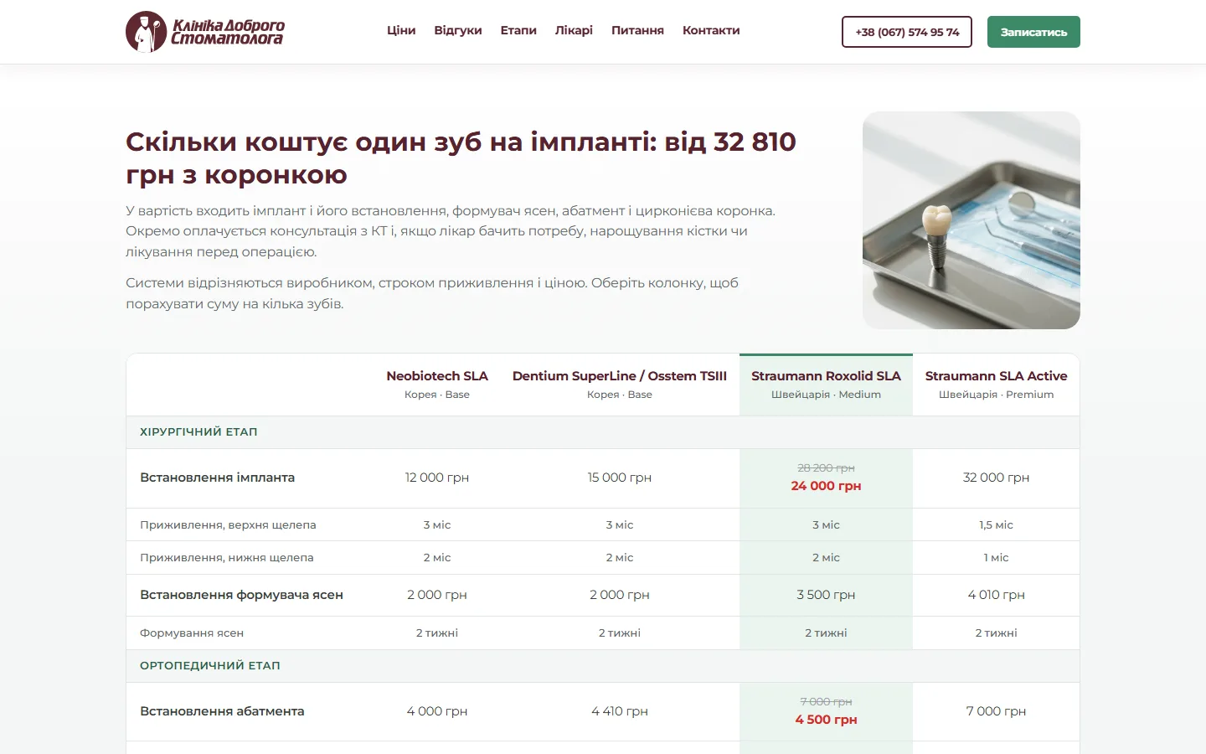Screen dimensions: 1206x754
Task: Choose the Dentium SuperLine / Osstem TSIII column
Action: coord(620,385)
